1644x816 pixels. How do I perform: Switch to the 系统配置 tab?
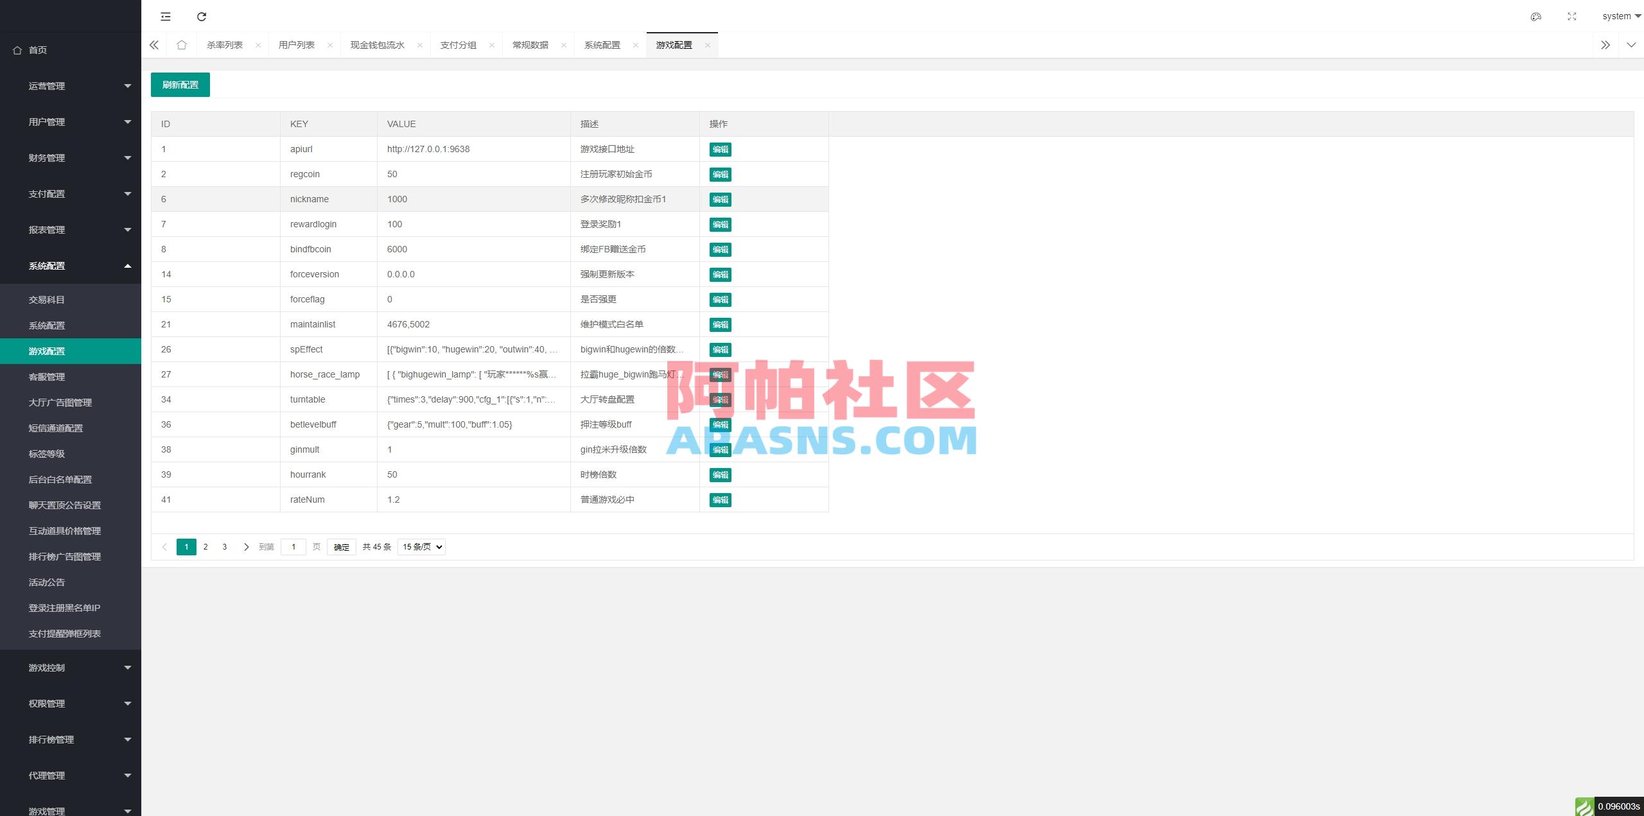point(602,45)
